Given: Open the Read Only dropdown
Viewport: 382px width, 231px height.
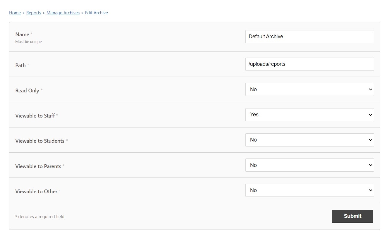Looking at the screenshot, I should [x=309, y=89].
